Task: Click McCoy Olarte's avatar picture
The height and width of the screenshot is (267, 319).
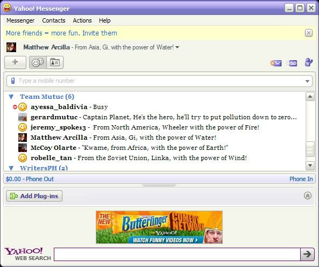Action: click(x=23, y=148)
